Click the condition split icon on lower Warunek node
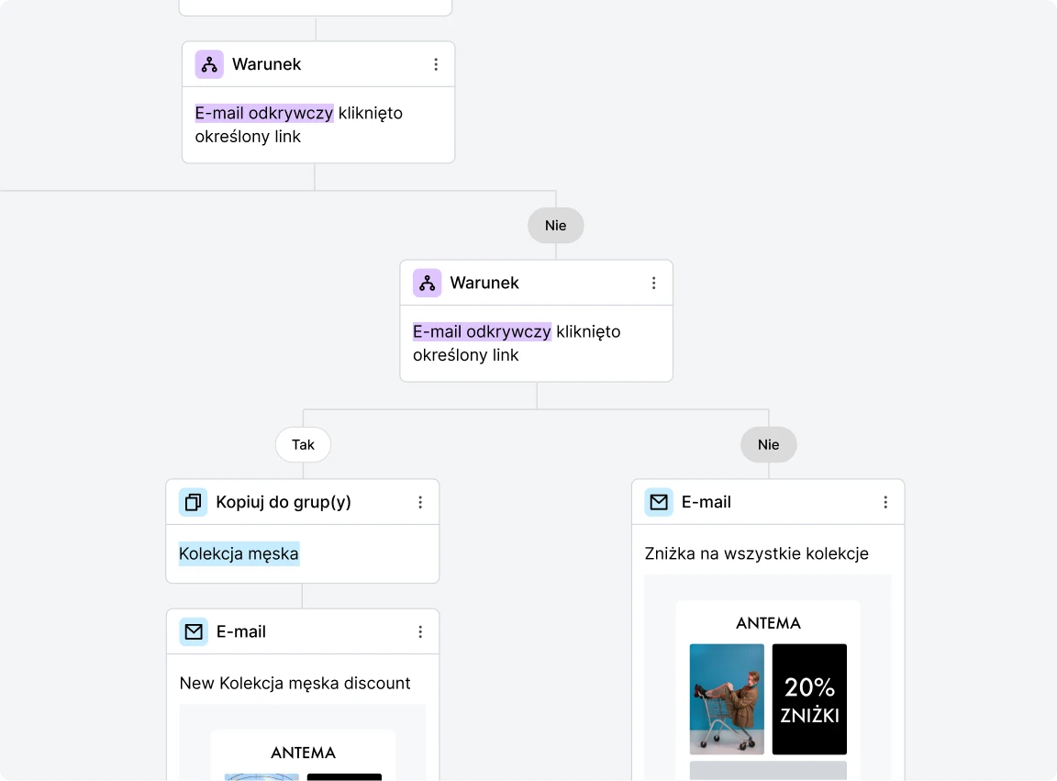The width and height of the screenshot is (1057, 781). (427, 283)
